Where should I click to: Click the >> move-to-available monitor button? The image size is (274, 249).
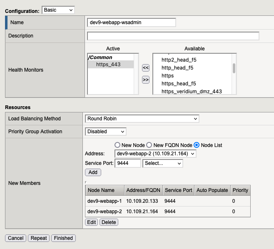click(x=146, y=80)
